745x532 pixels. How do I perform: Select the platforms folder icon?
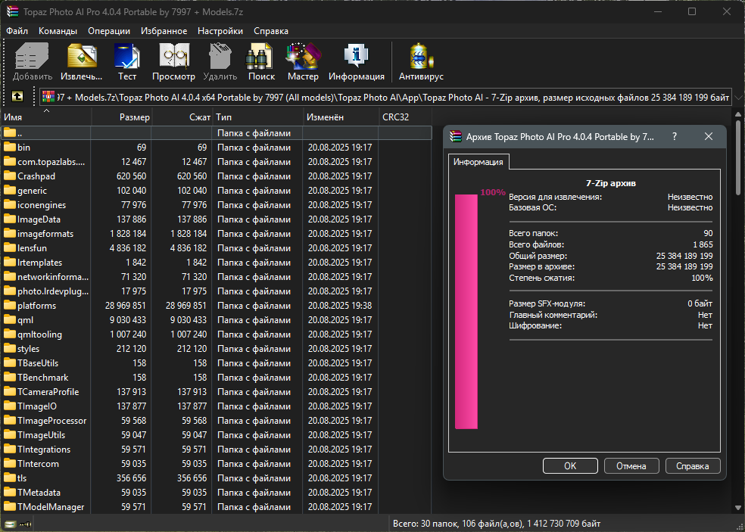(x=10, y=306)
